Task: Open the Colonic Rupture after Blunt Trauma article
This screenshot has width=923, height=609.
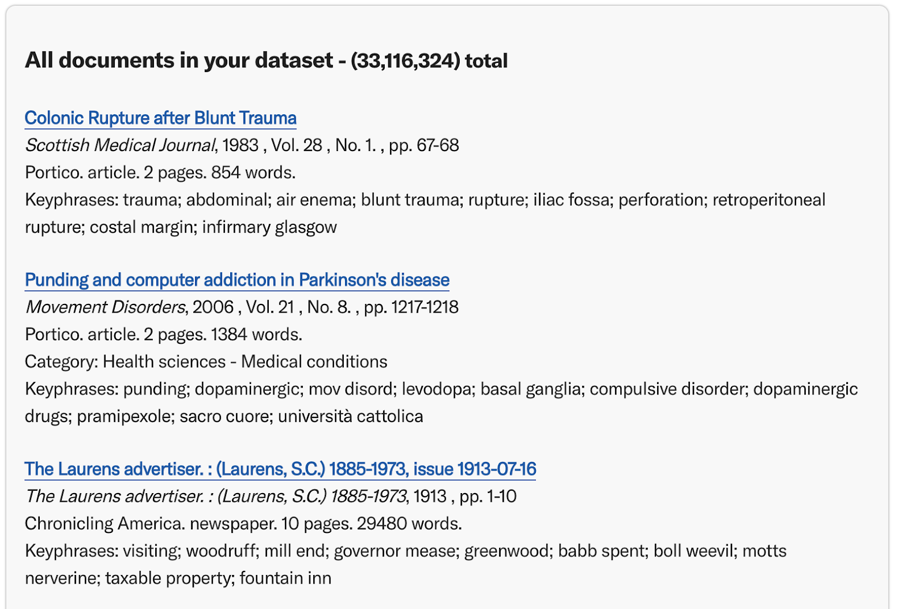Action: pos(160,118)
